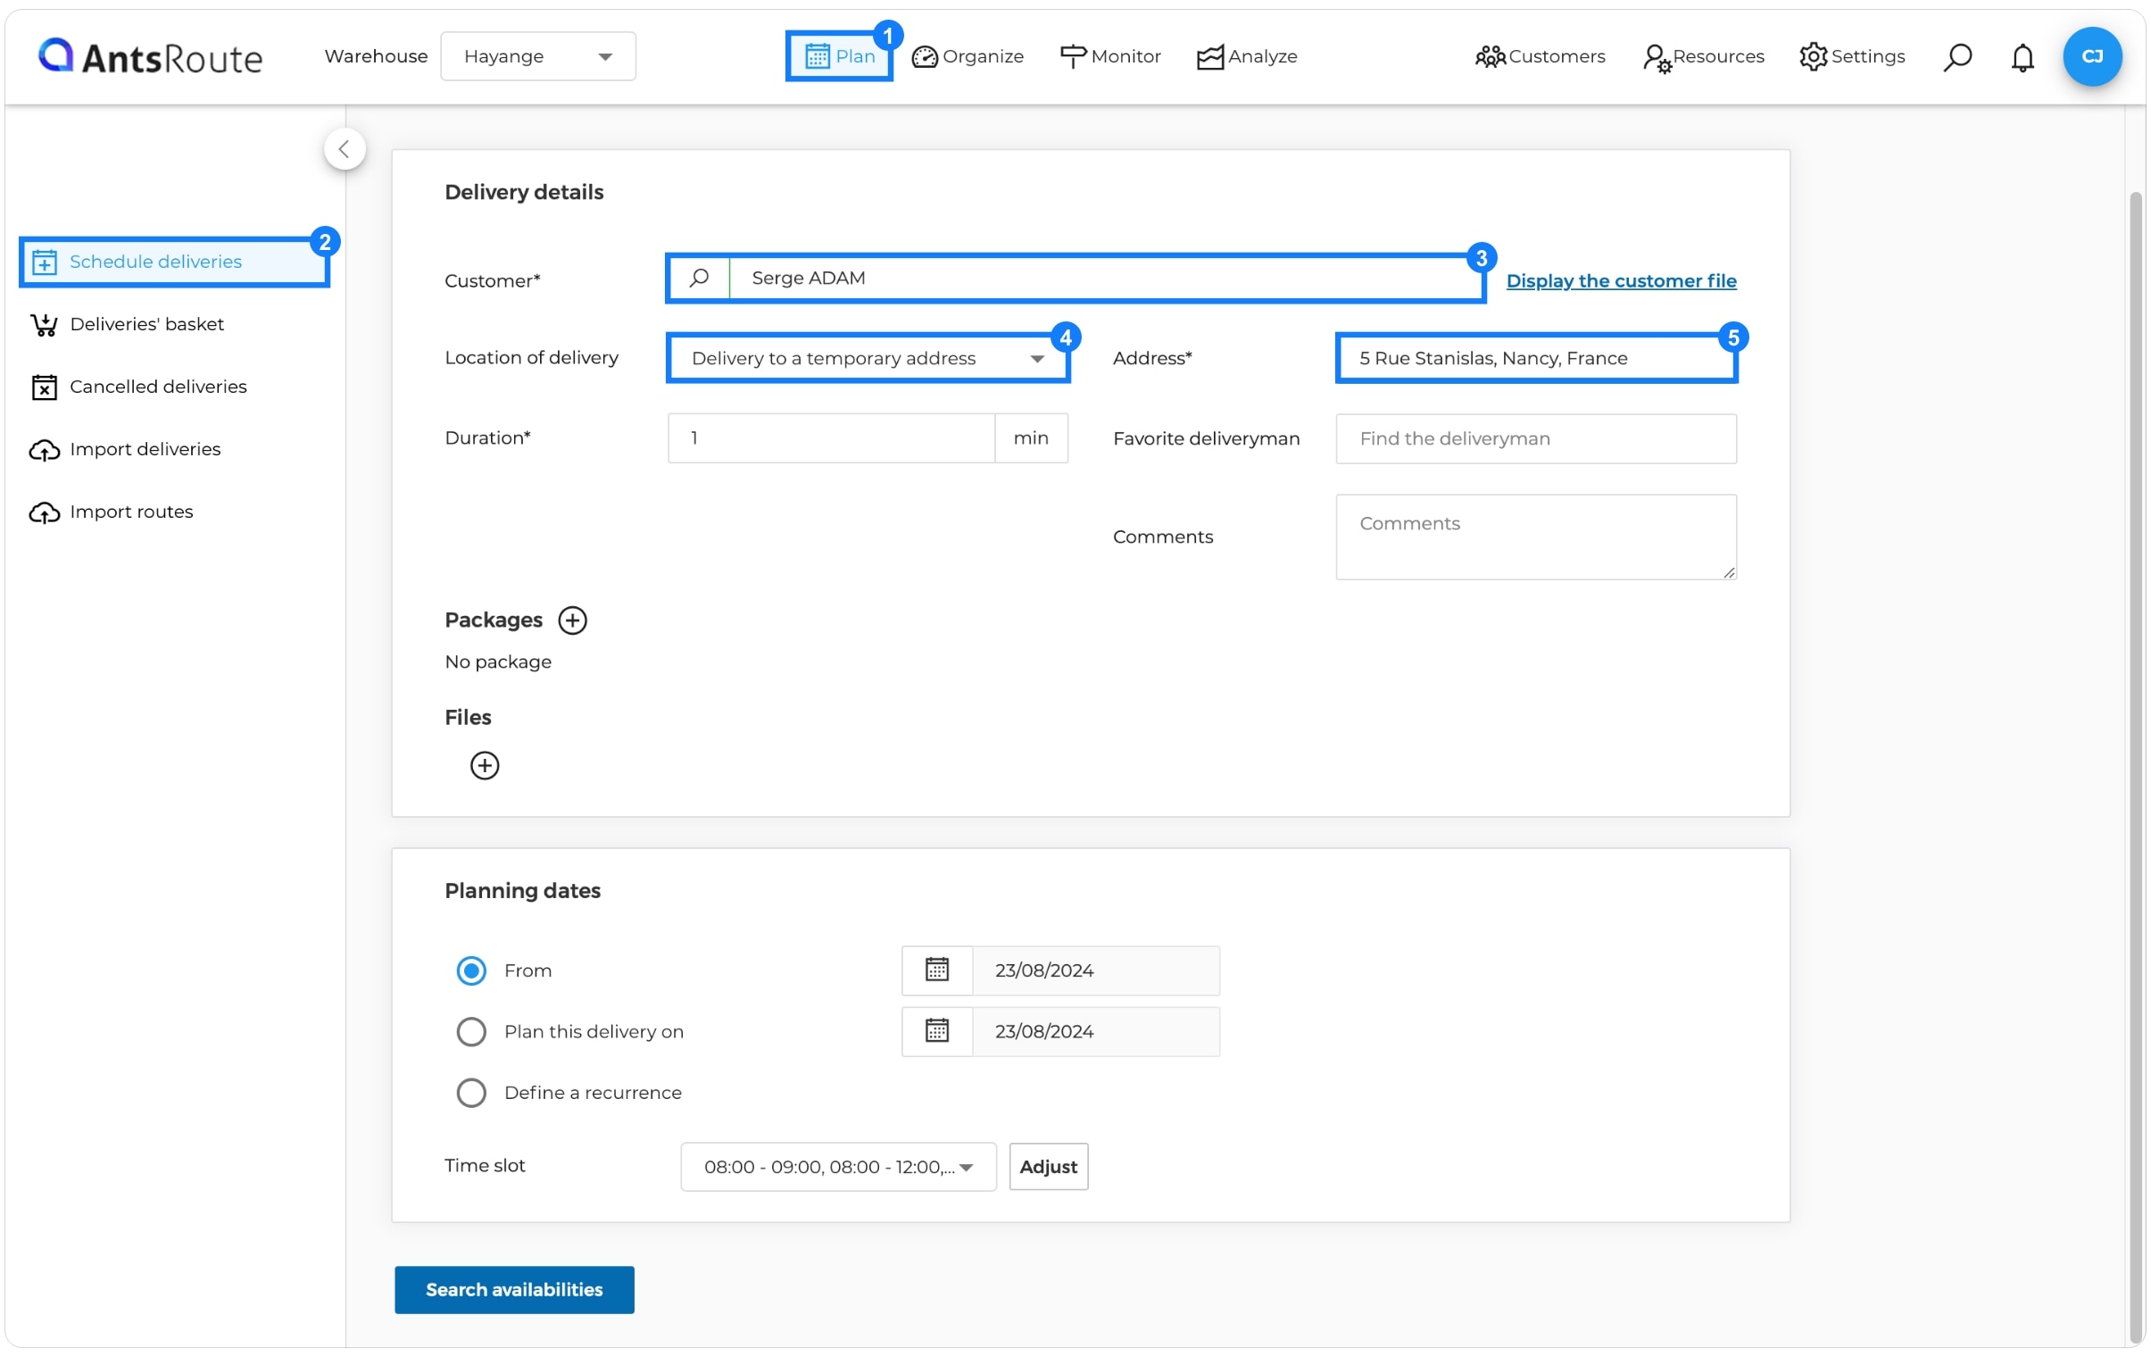Add a package with the plus icon
The width and height of the screenshot is (2151, 1357).
pos(573,620)
